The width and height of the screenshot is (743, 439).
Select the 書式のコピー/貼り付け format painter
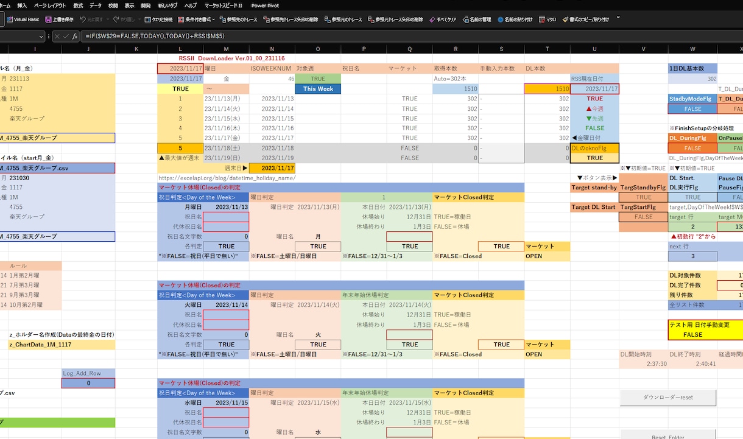point(585,19)
